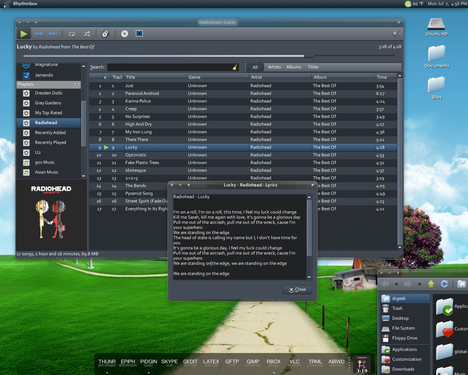Image resolution: width=468 pixels, height=375 pixels.
Task: Open the Dresden Dolls playlist icon
Action: 26,93
